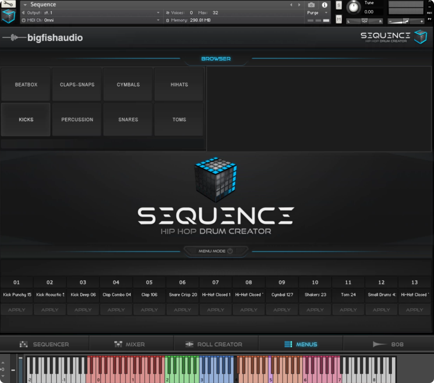This screenshot has height=383, width=434.
Task: Click the Kick Punchy 15 sample name
Action: point(17,295)
